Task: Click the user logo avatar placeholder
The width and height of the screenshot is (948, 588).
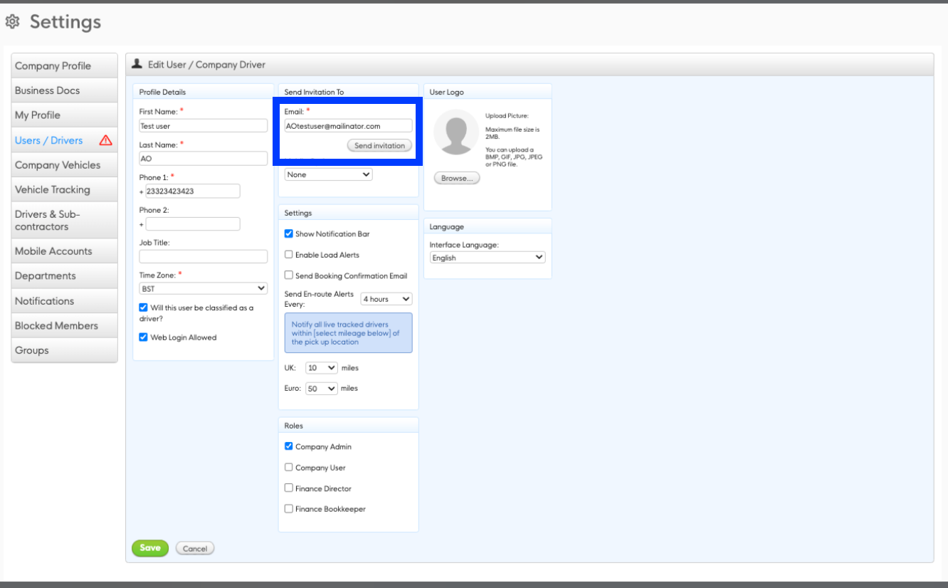Action: (x=455, y=132)
